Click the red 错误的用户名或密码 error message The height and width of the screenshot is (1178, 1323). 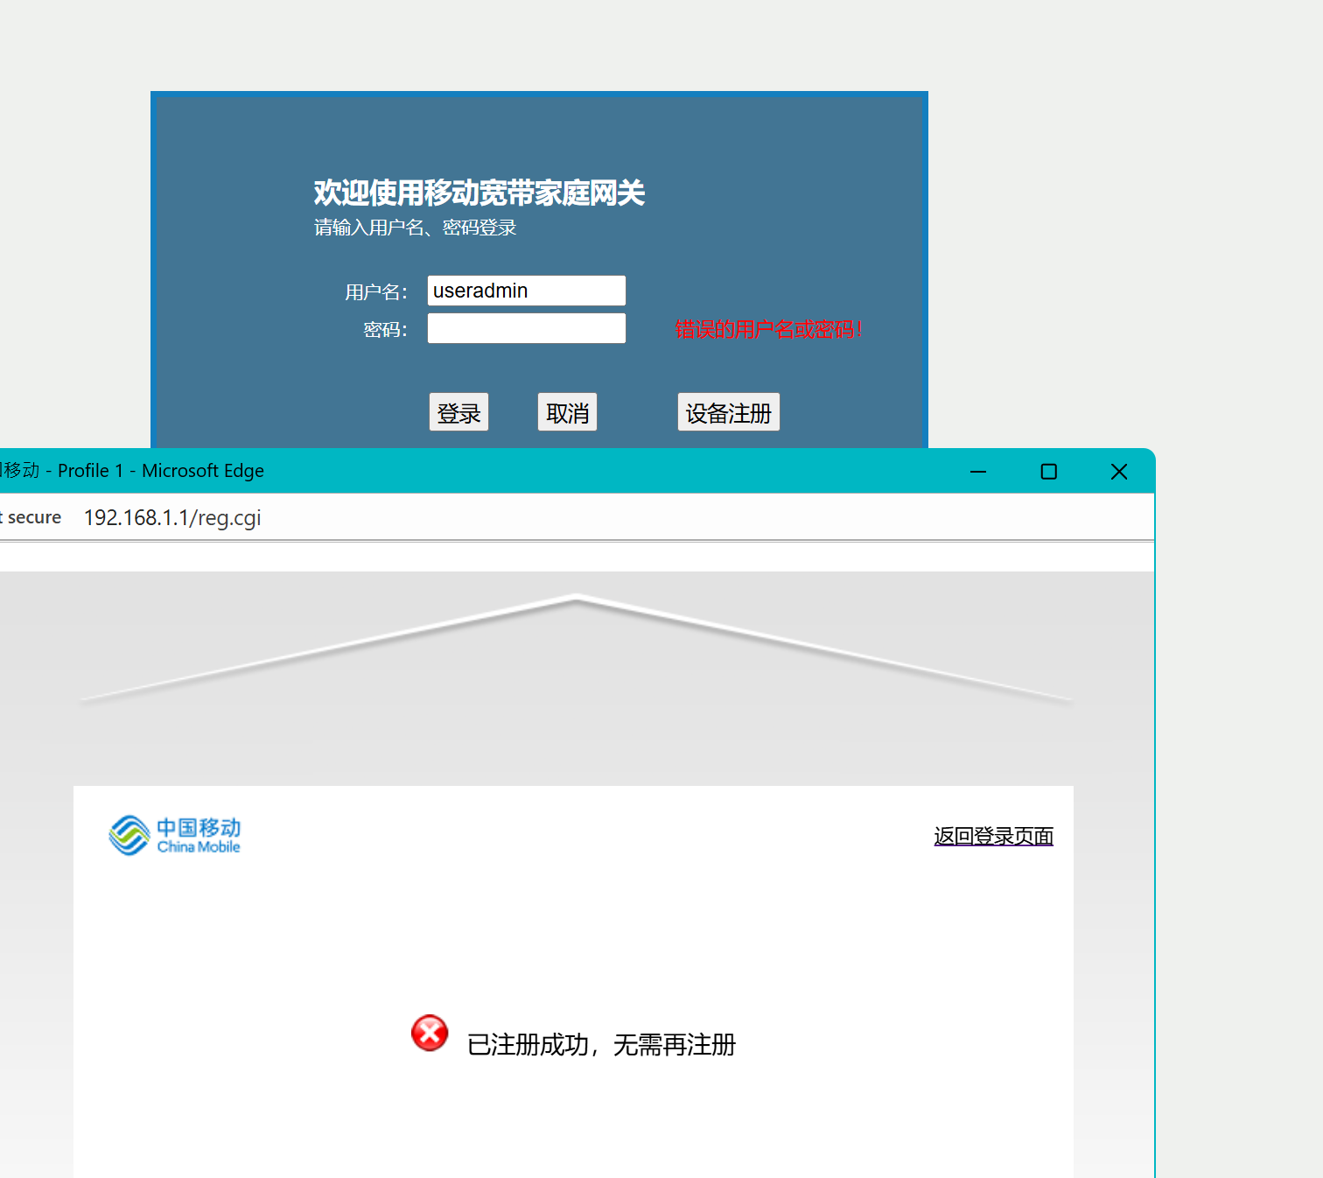[768, 329]
